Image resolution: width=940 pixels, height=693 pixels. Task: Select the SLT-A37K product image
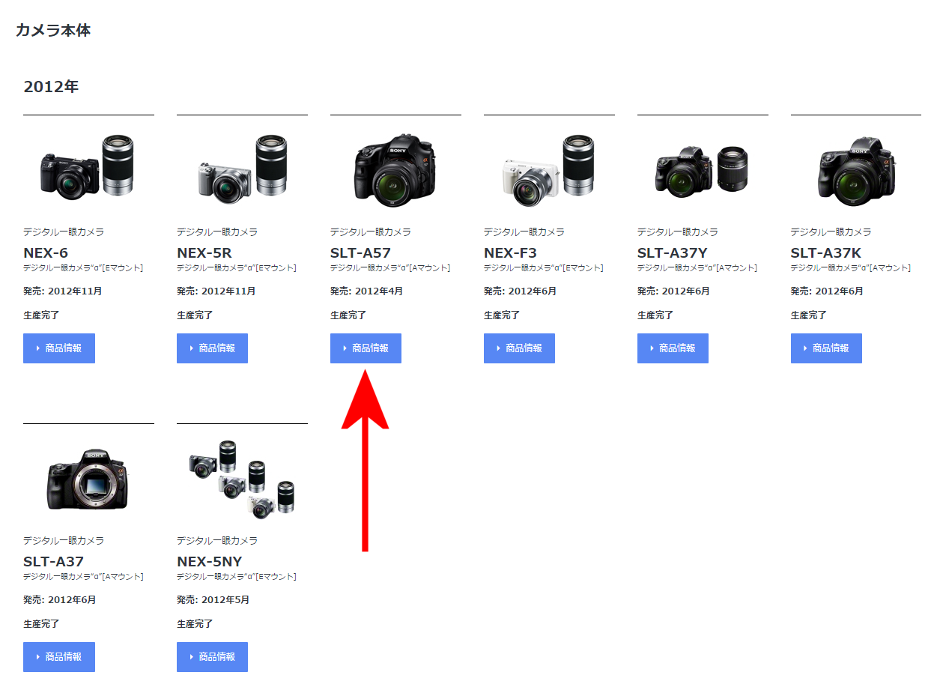(857, 172)
